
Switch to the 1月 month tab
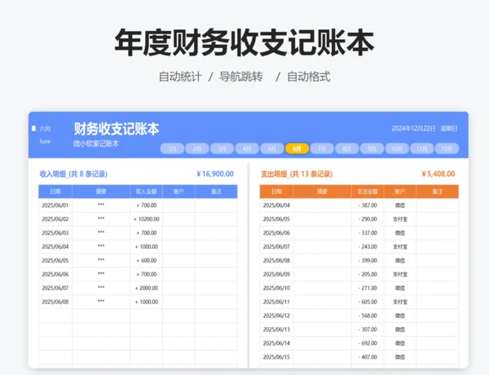pos(172,148)
